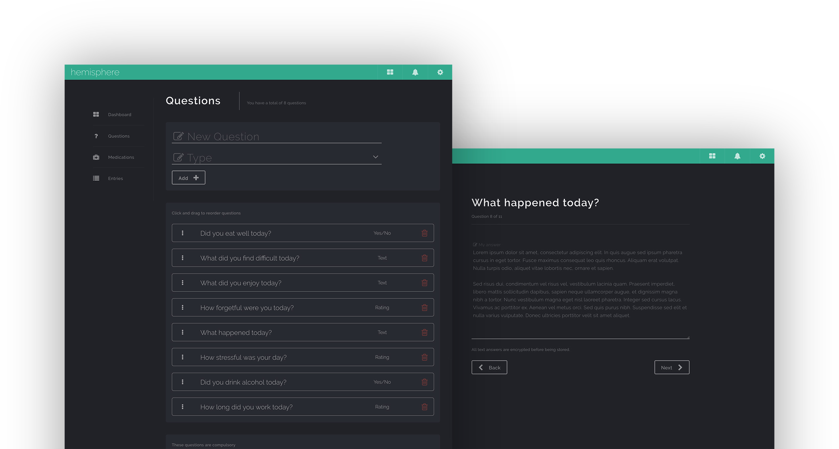The height and width of the screenshot is (449, 839).
Task: Open Dashboard in the sidebar
Action: tap(119, 115)
